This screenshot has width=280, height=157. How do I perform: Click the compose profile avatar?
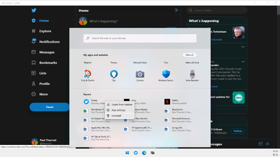(83, 21)
